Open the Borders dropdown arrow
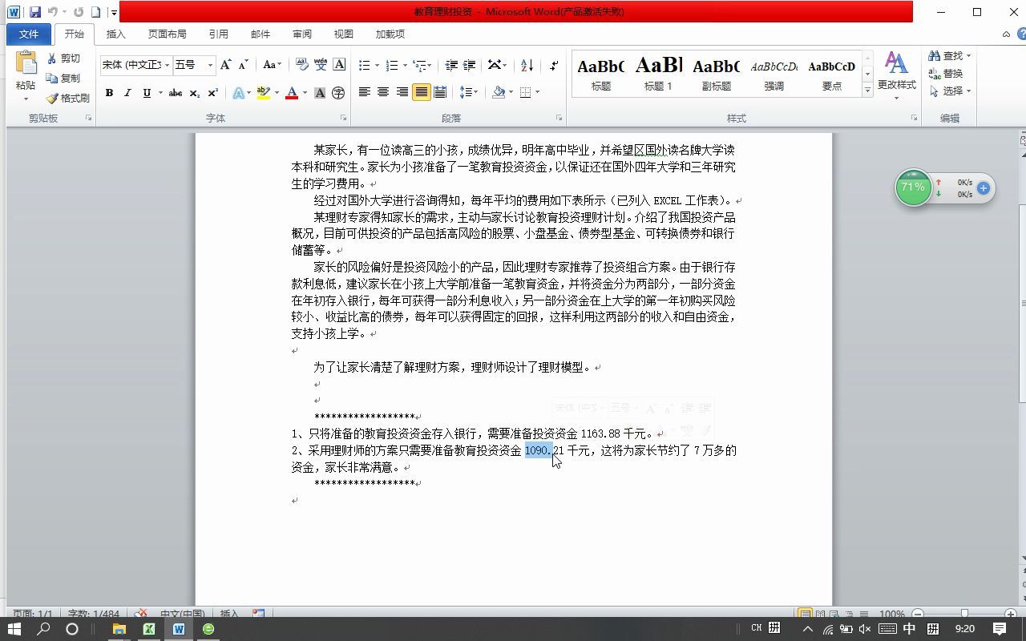The height and width of the screenshot is (641, 1026). [537, 92]
